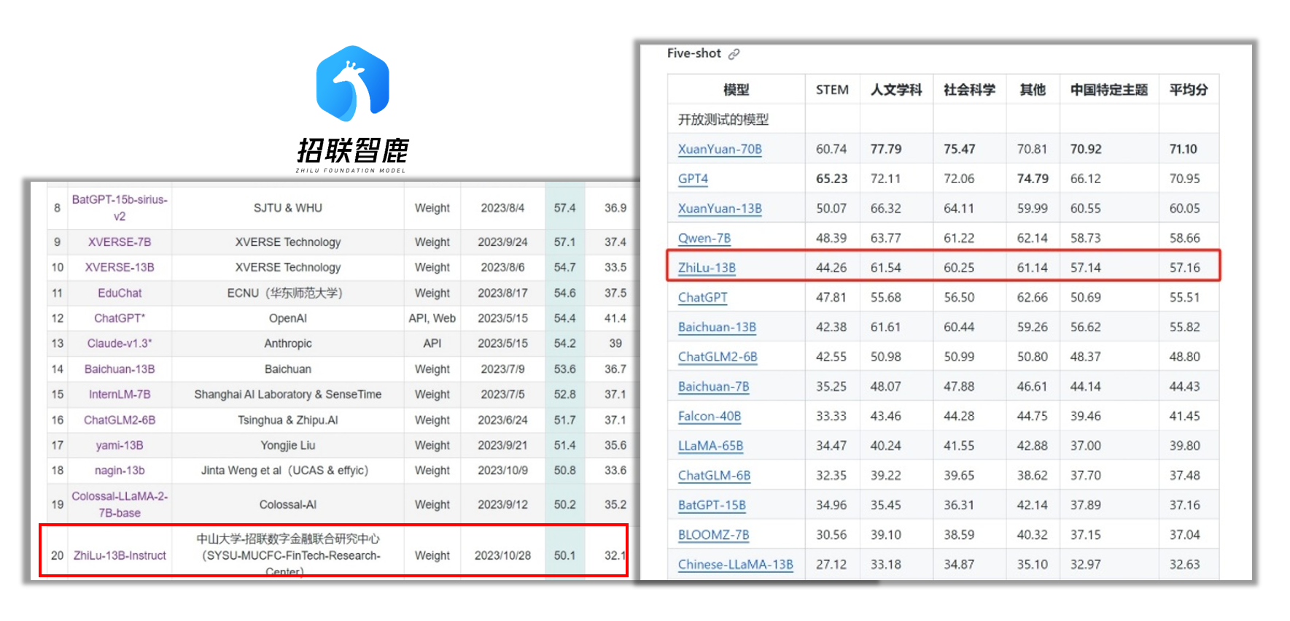Open the Qwen-7B model link
Image resolution: width=1290 pixels, height=621 pixels.
click(x=704, y=238)
